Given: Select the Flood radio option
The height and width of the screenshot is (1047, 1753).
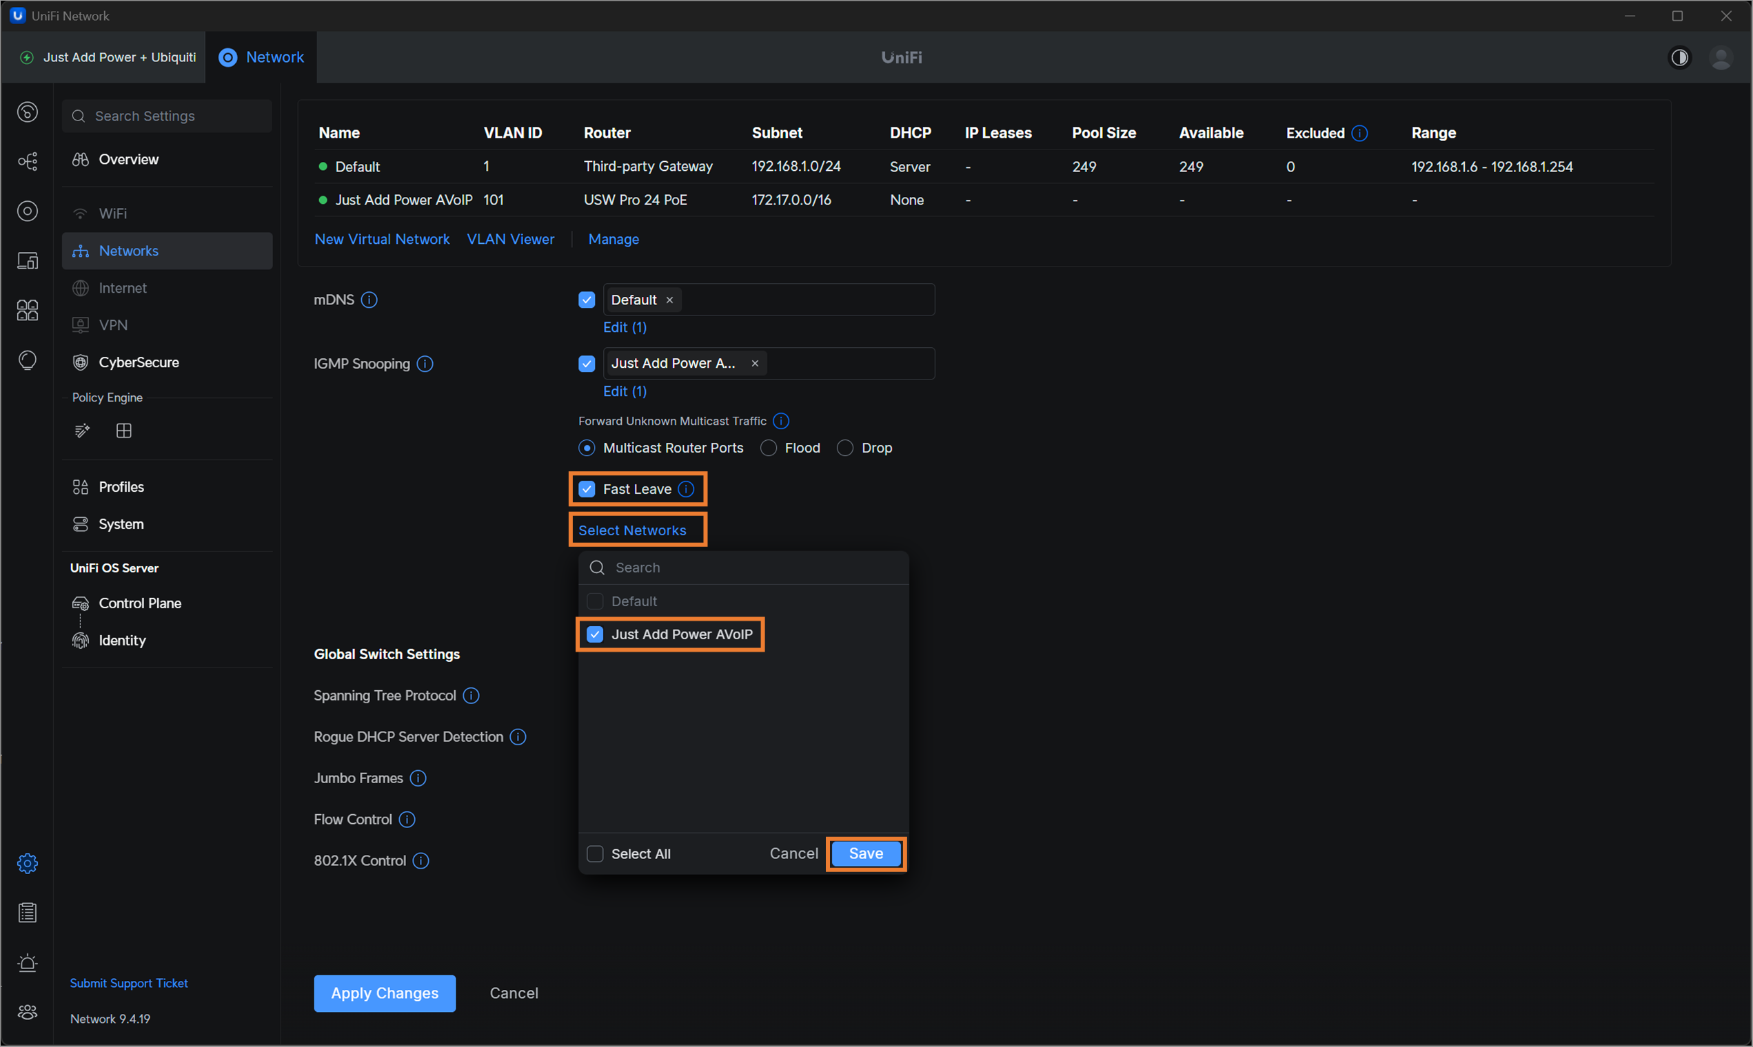Looking at the screenshot, I should point(769,448).
